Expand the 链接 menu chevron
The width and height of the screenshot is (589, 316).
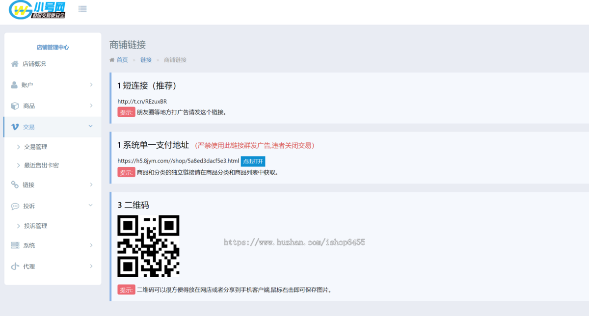click(91, 184)
